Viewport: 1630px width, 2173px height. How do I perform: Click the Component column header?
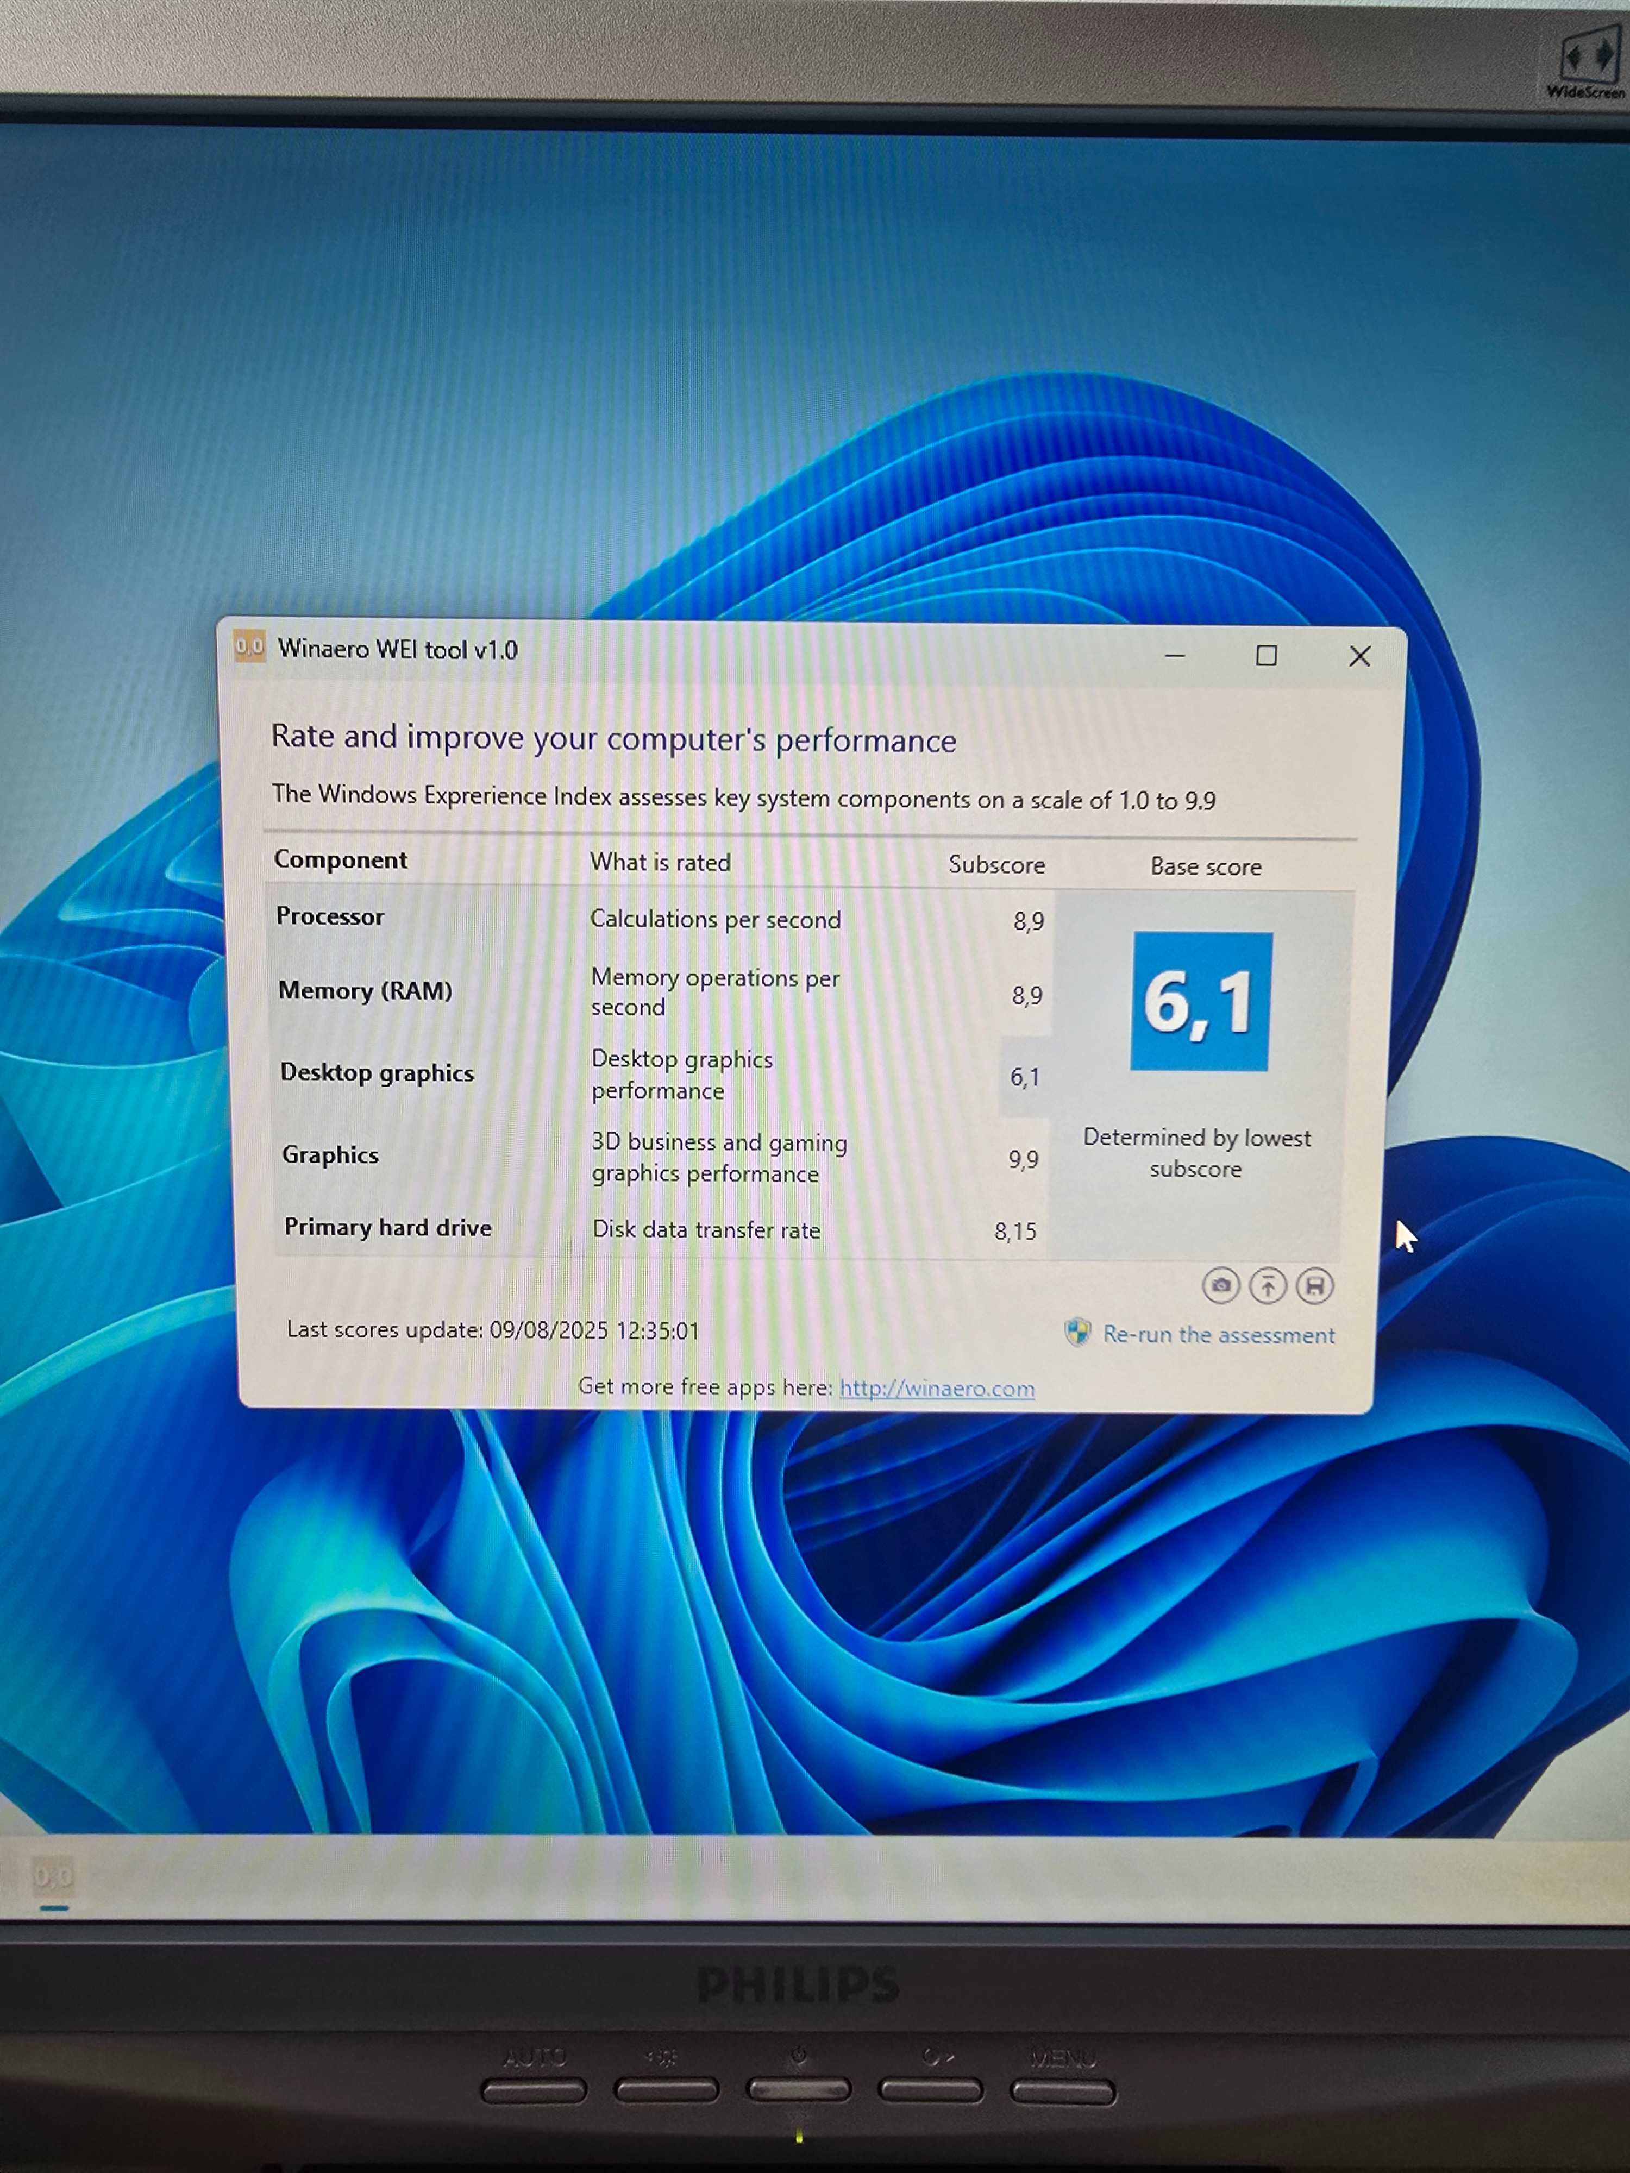click(340, 859)
